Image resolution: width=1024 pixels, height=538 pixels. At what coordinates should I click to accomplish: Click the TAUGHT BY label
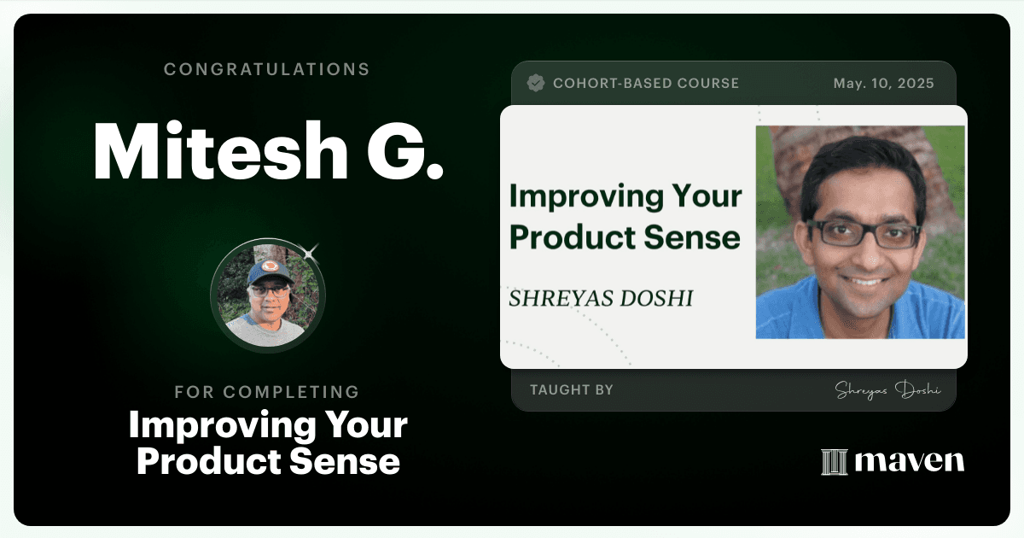click(x=572, y=390)
